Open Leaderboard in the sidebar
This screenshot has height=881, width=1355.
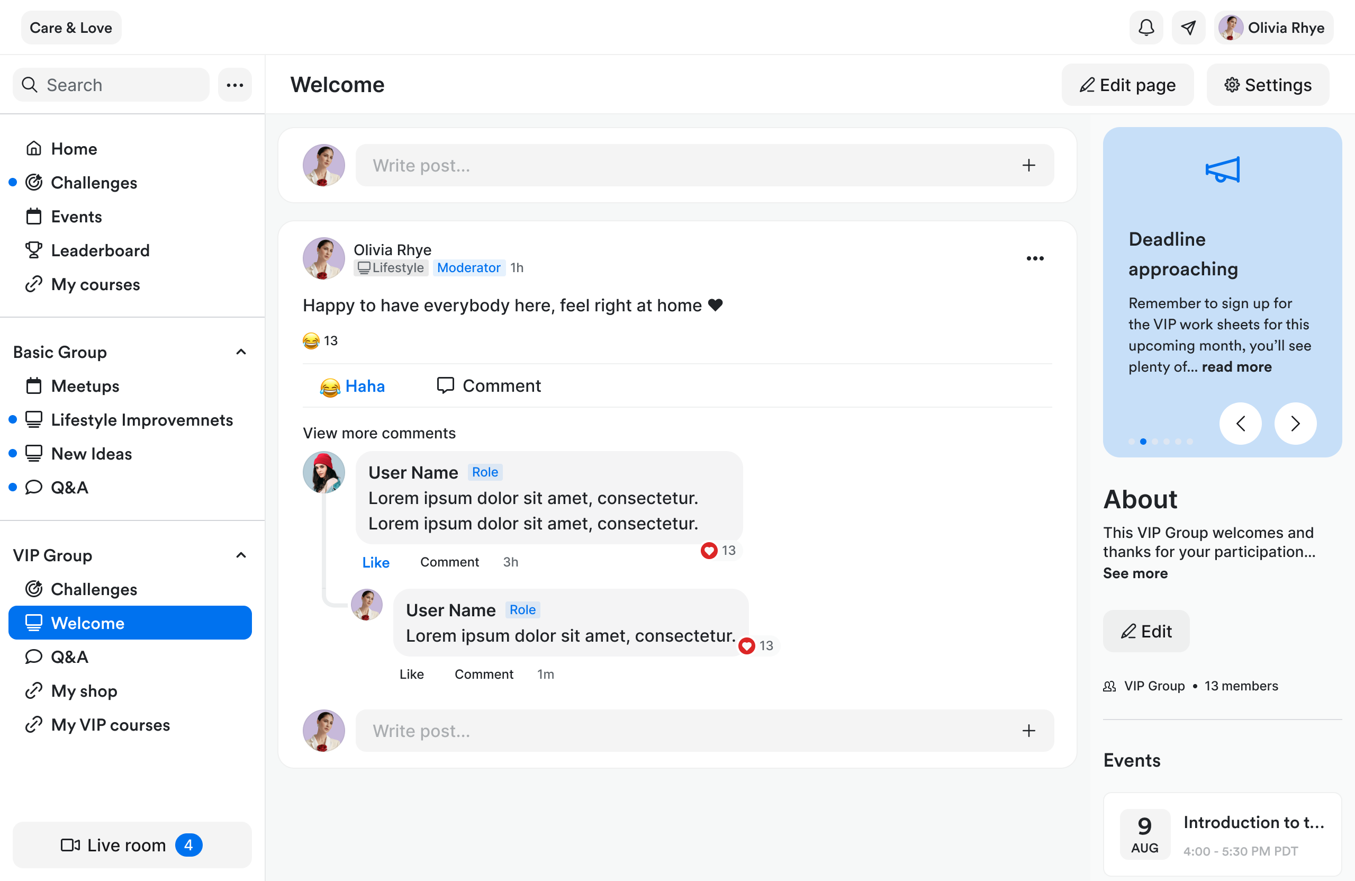point(100,250)
